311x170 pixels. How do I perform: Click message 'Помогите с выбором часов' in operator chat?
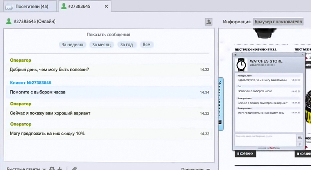pyautogui.click(x=38, y=92)
